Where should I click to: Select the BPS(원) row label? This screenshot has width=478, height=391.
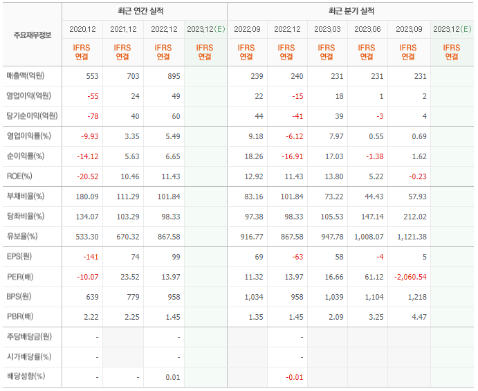pyautogui.click(x=19, y=297)
